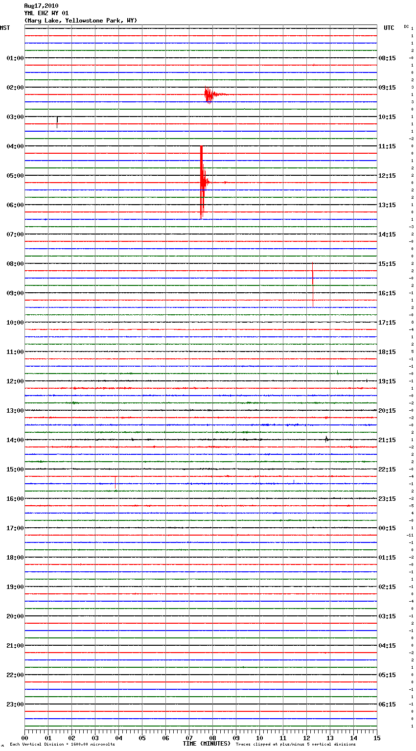Click the black spike on the 03:00 trace
The height and width of the screenshot is (751, 416).
coord(57,122)
